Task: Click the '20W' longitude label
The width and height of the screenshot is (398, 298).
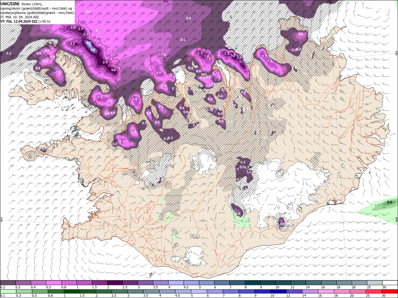Action: pyautogui.click(x=165, y=2)
